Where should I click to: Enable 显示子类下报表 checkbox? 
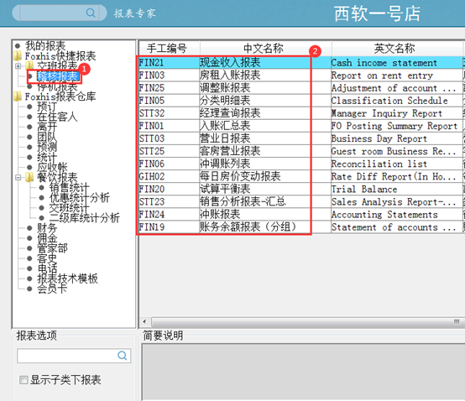tap(24, 380)
